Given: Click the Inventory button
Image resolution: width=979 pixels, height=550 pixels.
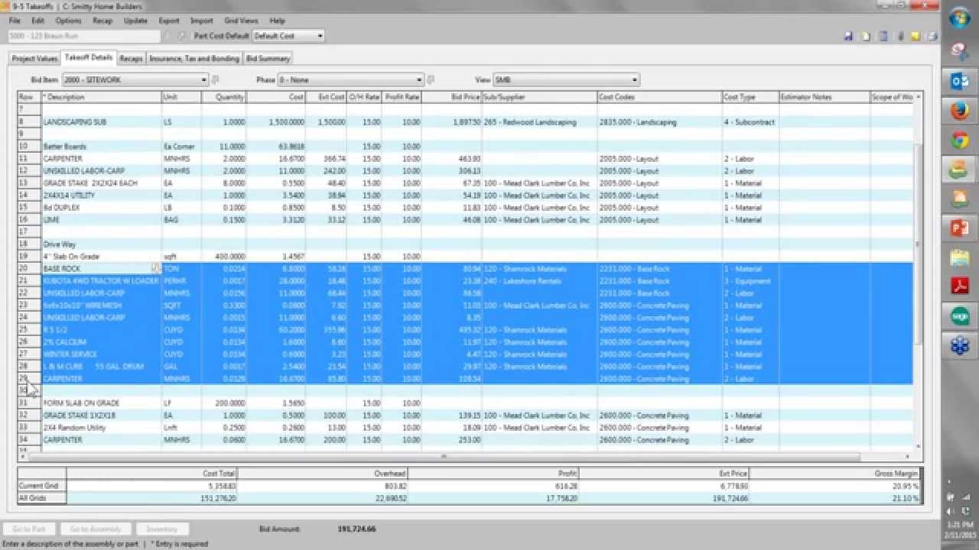Looking at the screenshot, I should tap(162, 529).
